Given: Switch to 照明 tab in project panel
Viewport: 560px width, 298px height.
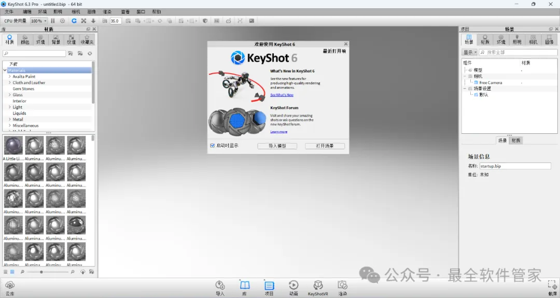Looking at the screenshot, I should click(x=517, y=39).
